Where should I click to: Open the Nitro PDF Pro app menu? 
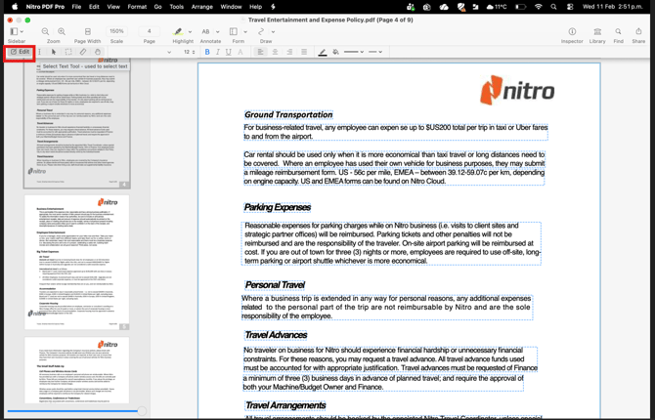tap(45, 7)
